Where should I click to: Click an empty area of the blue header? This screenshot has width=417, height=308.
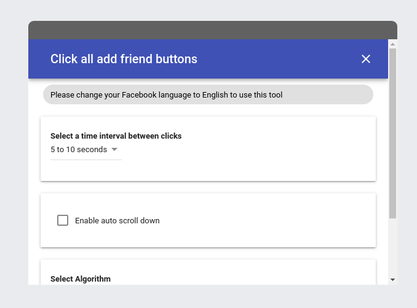[x=277, y=59]
